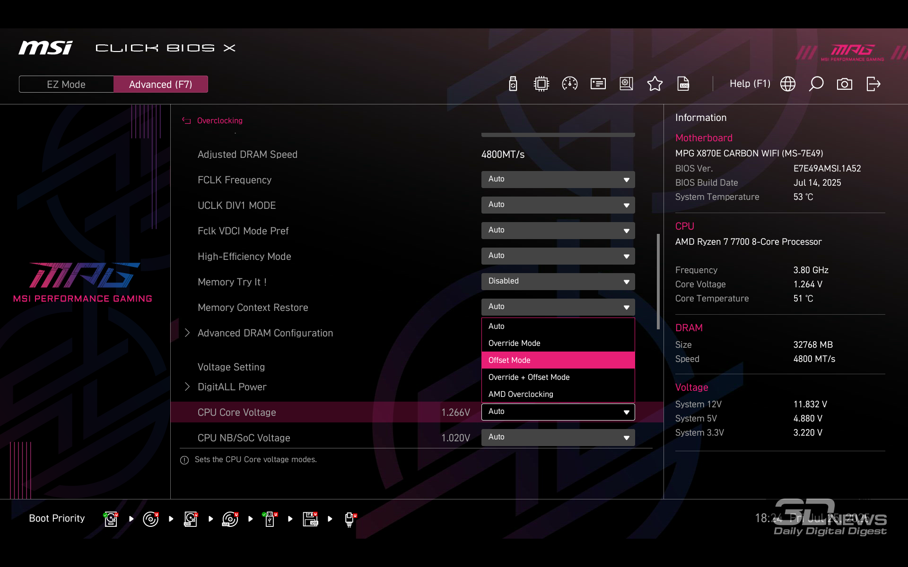Click the 1.020V NB/SoC voltage reading
Image resolution: width=908 pixels, height=567 pixels.
point(455,438)
